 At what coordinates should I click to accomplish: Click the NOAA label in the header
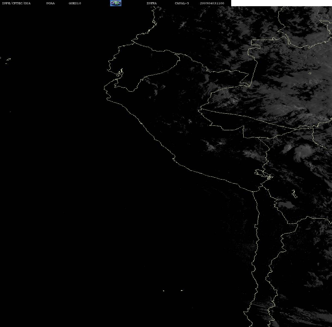point(50,3)
